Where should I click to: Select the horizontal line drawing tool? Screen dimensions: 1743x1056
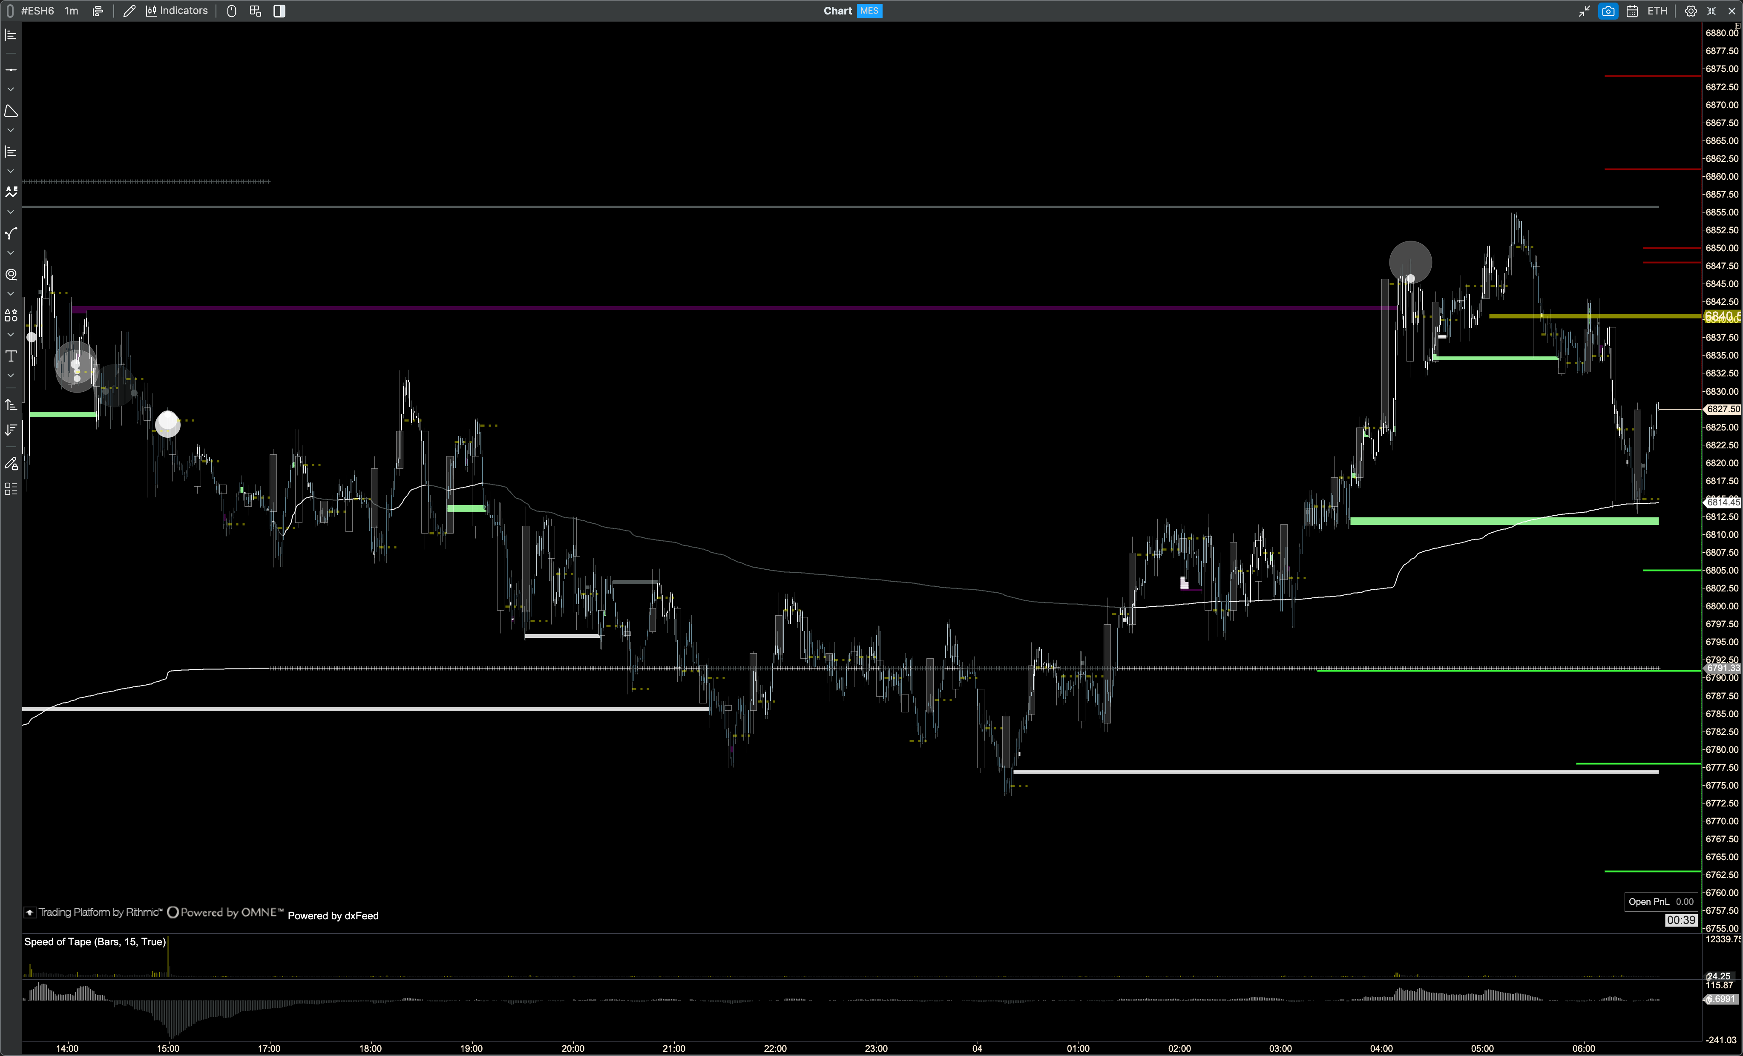[11, 70]
